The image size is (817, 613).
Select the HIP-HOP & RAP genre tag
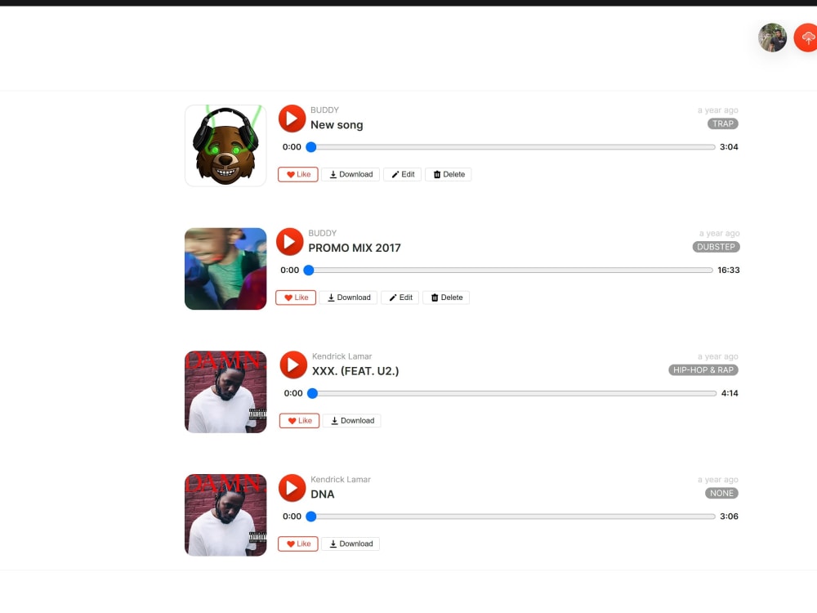coord(703,369)
